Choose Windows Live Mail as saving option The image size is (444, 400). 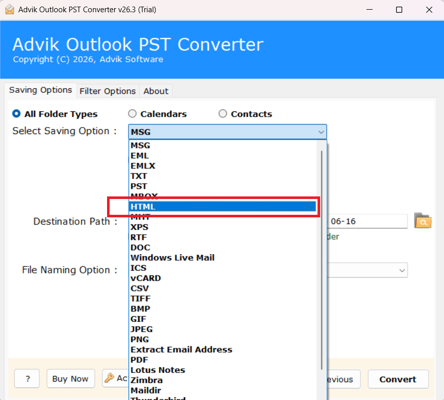point(223,258)
